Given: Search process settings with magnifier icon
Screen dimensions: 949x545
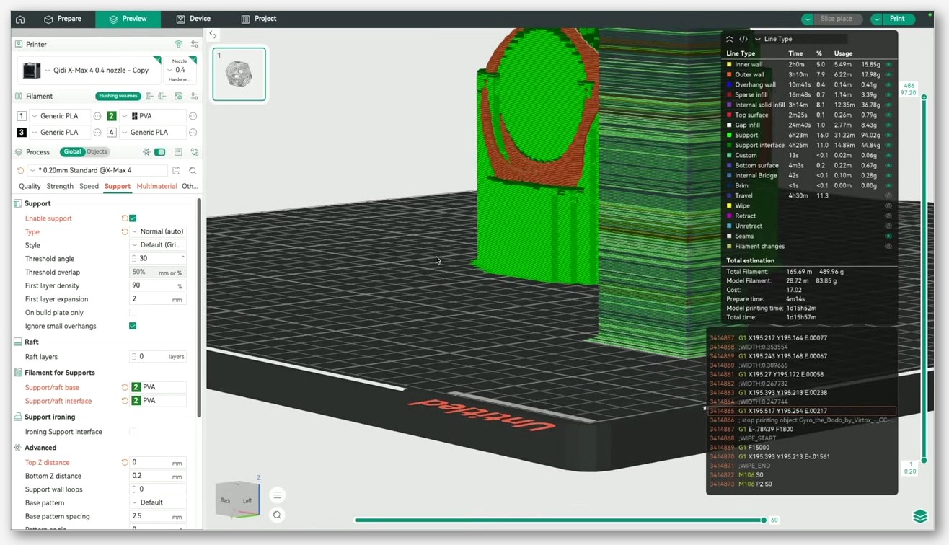Looking at the screenshot, I should click(x=193, y=171).
